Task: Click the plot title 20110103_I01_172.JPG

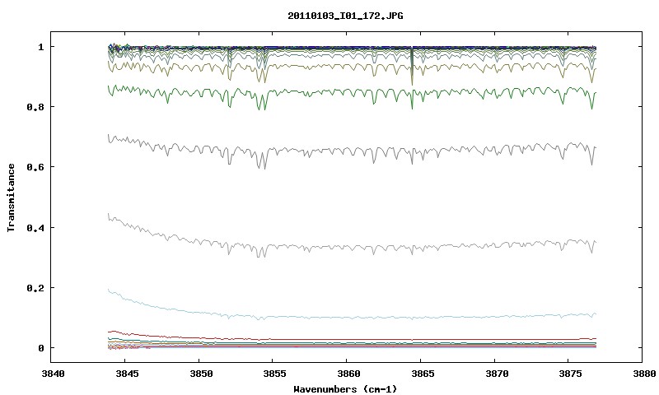Action: pyautogui.click(x=345, y=16)
